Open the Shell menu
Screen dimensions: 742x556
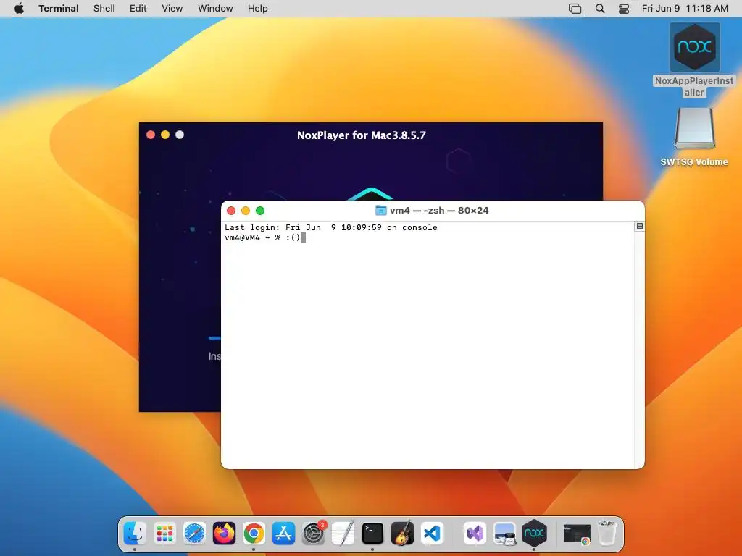(x=104, y=8)
